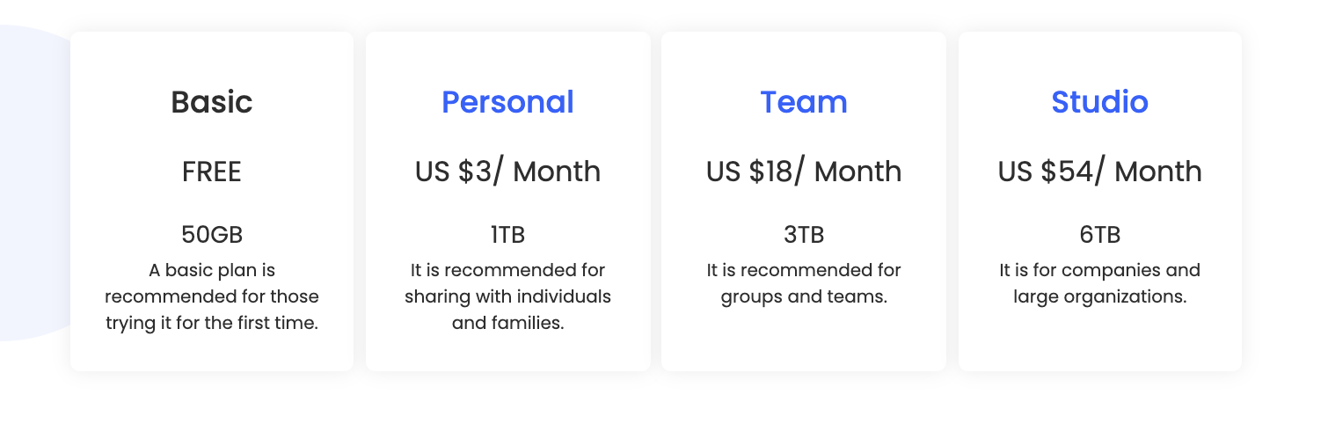Click blank area above the Basic title
Screen dimensions: 1328x424
tap(212, 57)
